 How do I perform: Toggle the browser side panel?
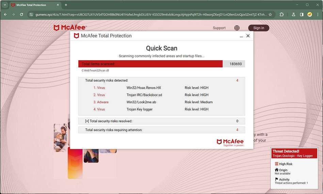302,14
